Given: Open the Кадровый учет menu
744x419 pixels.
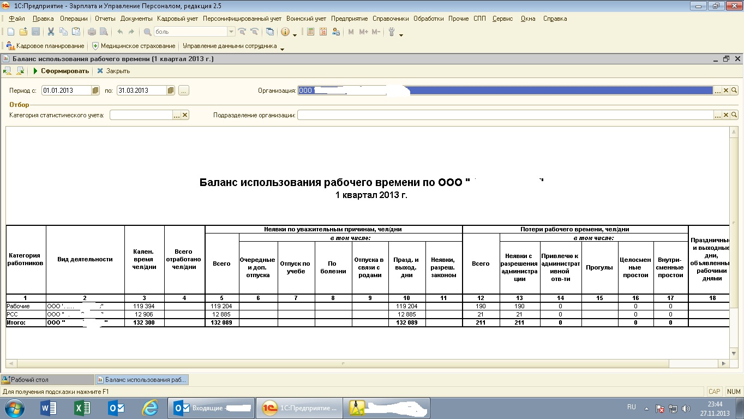Looking at the screenshot, I should (x=177, y=19).
